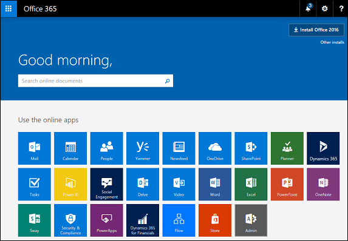Launch the Power BI tile
The width and height of the screenshot is (348, 241).
point(70,184)
